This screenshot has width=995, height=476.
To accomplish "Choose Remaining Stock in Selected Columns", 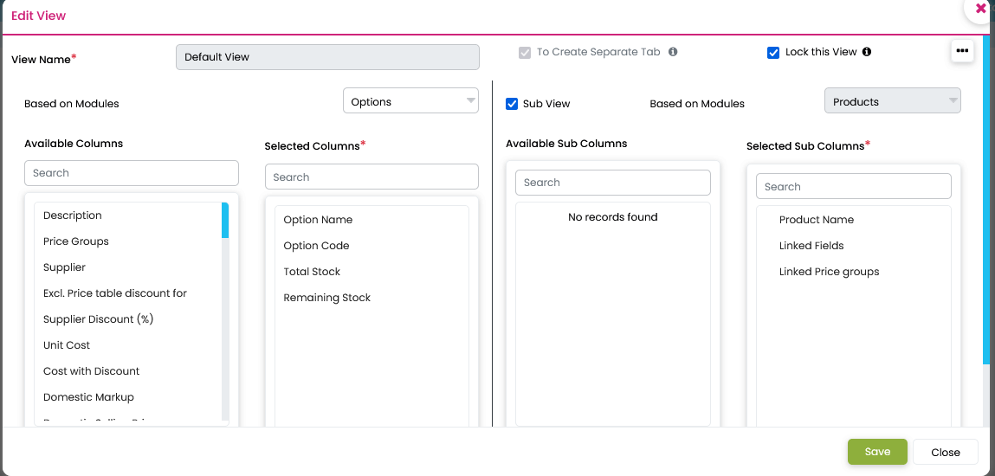I will 326,298.
